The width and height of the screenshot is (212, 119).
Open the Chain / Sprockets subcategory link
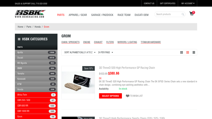click(x=70, y=42)
